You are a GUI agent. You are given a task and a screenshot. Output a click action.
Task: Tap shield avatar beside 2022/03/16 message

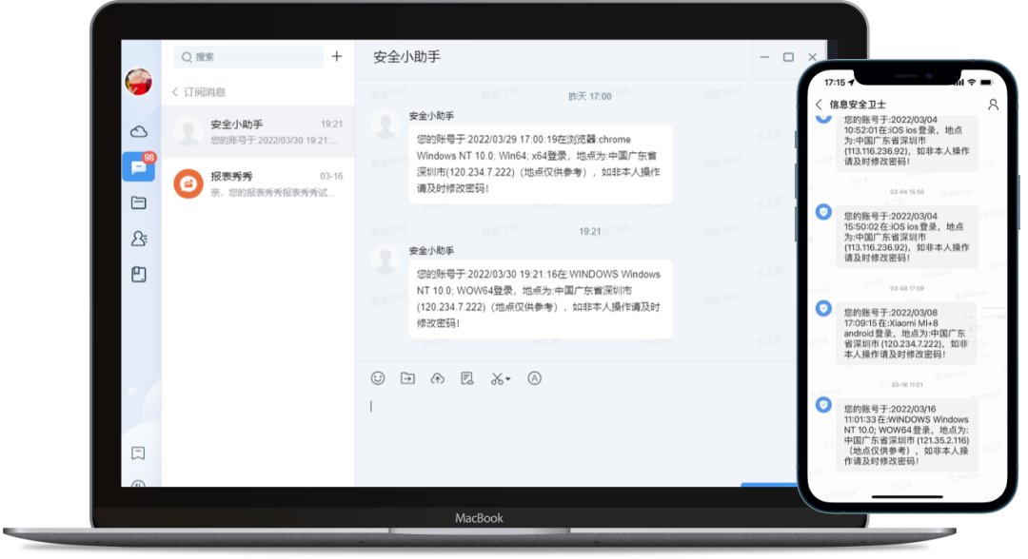click(823, 405)
